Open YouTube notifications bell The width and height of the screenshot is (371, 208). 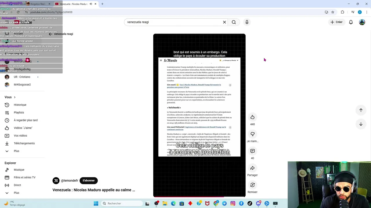pyautogui.click(x=351, y=22)
